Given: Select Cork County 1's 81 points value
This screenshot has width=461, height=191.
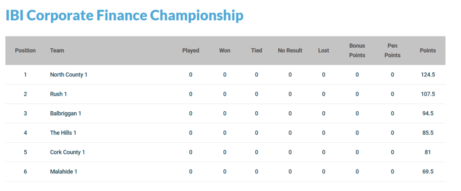Looking at the screenshot, I should tap(428, 152).
